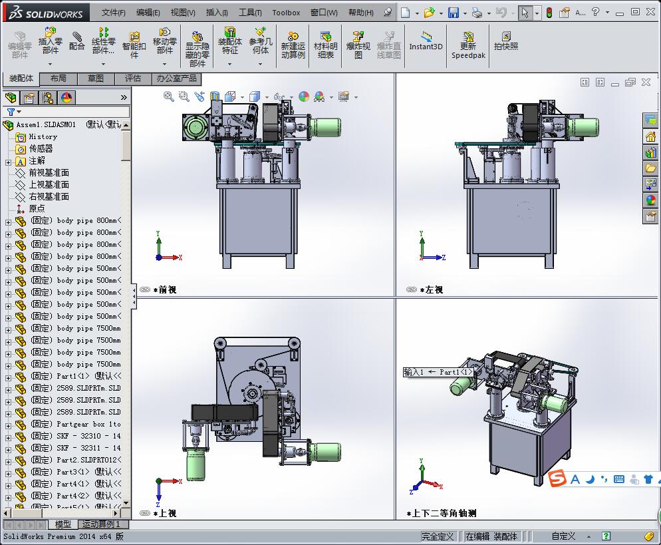Open the dropdown arrow under 装配体特征
Screen dimensions: 661x545
pos(229,65)
